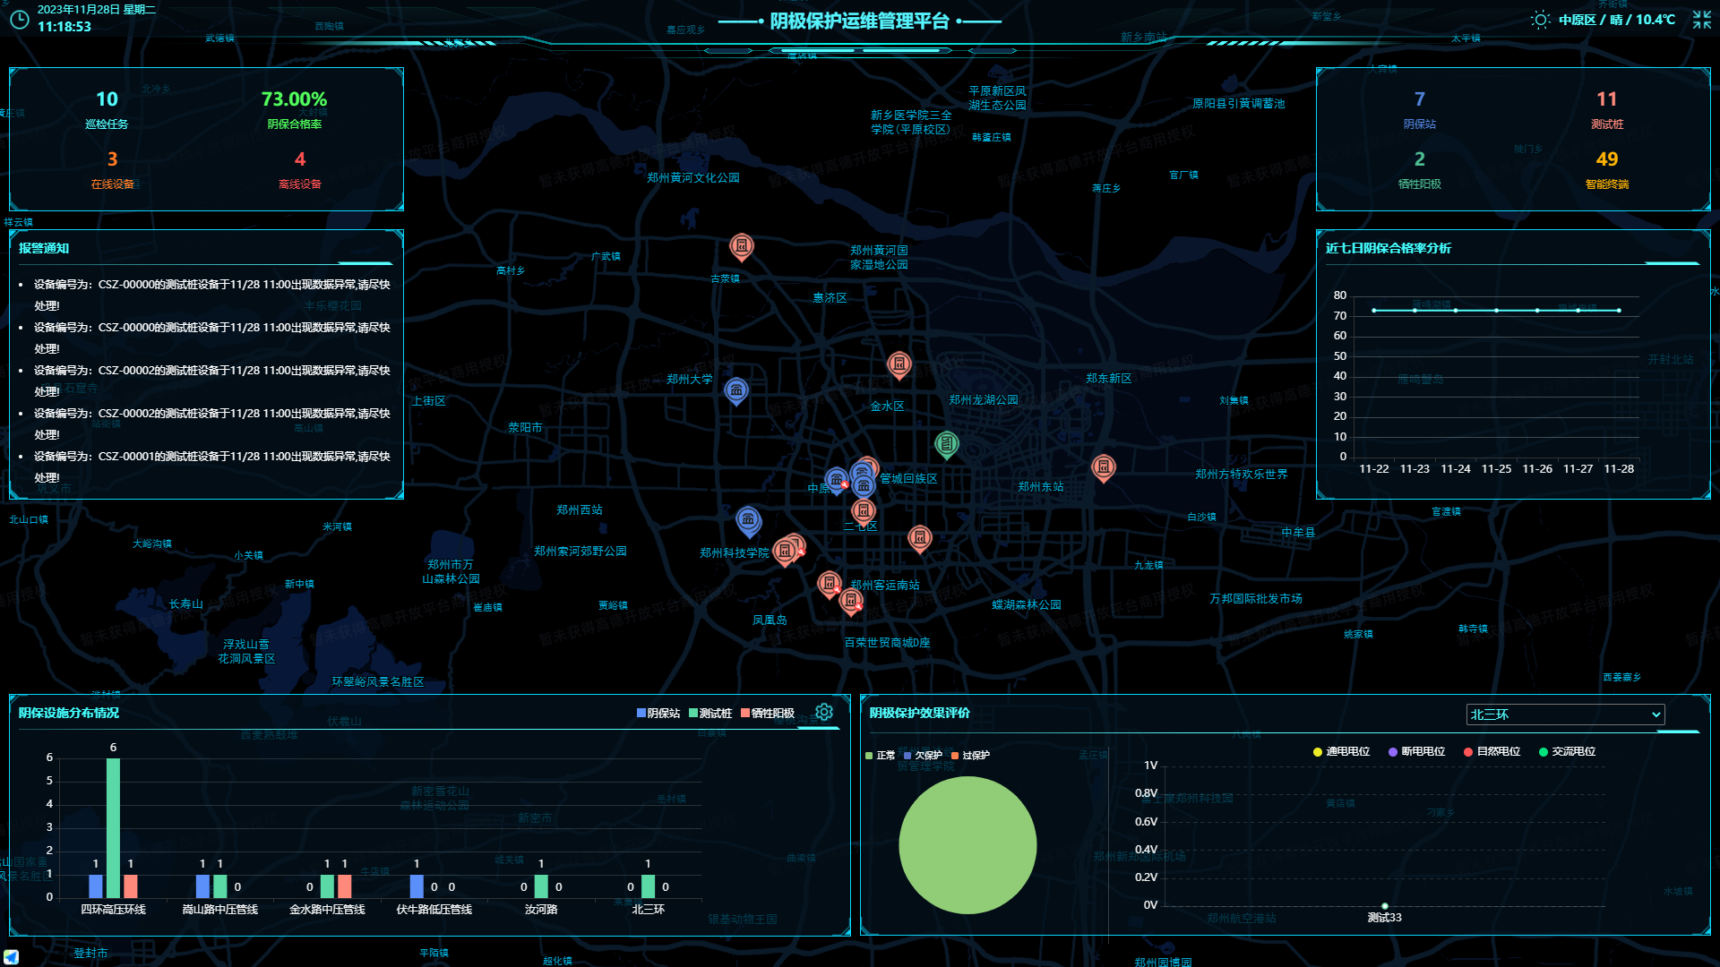This screenshot has width=1720, height=967.
Task: Open the 在线设备 count of 3
Action: 112,169
